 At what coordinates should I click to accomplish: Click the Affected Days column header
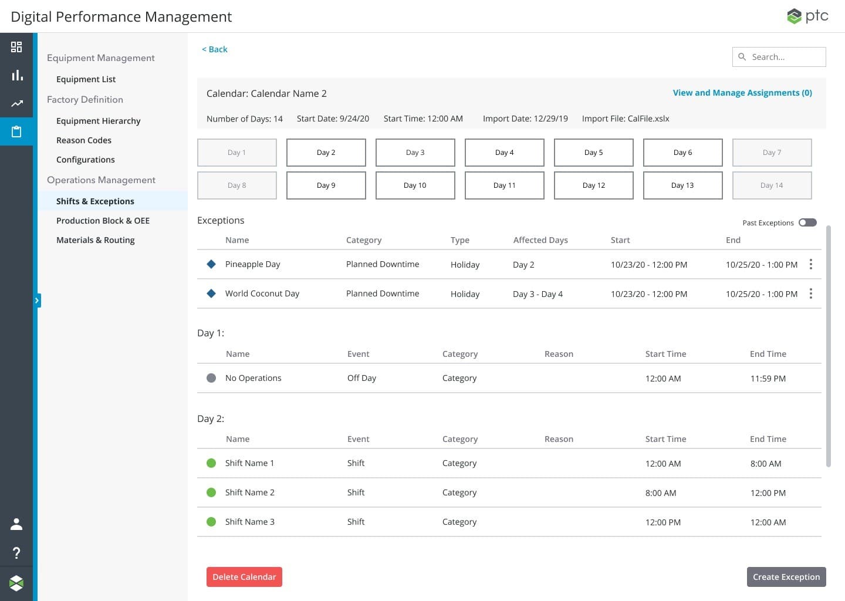[x=540, y=240]
